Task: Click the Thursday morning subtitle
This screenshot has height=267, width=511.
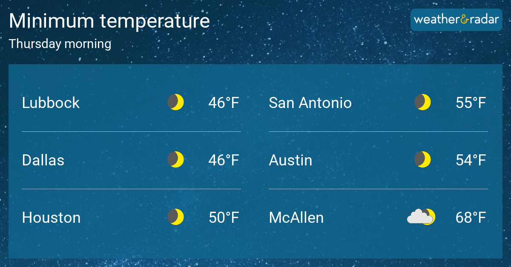Action: pyautogui.click(x=60, y=44)
